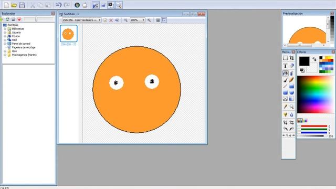The width and height of the screenshot is (336, 189).
Task: Expand the Bibliotecas tree node
Action: pyautogui.click(x=5, y=29)
